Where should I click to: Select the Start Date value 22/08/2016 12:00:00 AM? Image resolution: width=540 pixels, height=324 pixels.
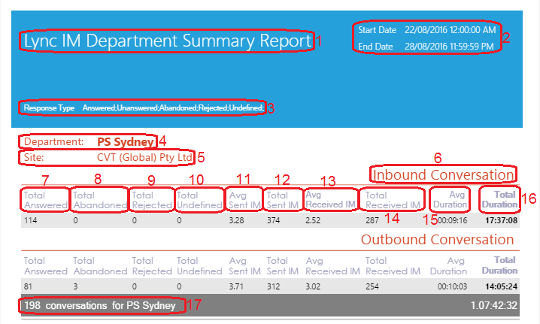450,30
